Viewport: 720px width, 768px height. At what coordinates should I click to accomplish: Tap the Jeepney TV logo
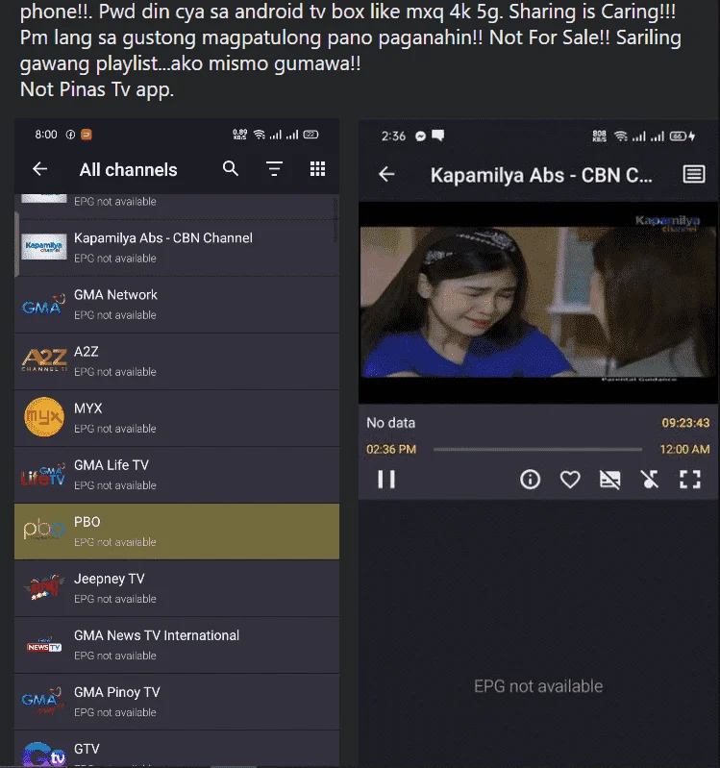coord(44,587)
